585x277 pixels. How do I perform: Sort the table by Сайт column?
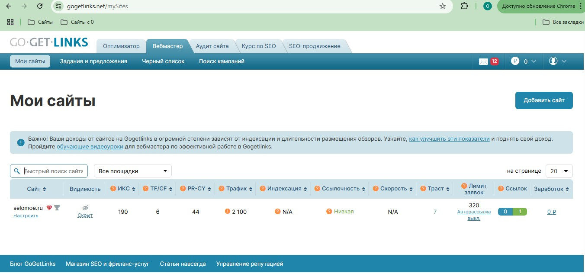36,189
